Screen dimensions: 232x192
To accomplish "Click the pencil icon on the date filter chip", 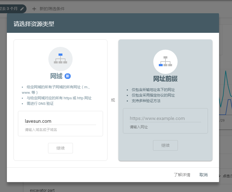I will coord(22,9).
